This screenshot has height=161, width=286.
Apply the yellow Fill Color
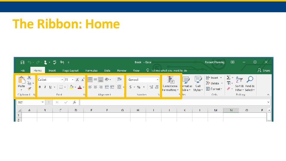71,87
